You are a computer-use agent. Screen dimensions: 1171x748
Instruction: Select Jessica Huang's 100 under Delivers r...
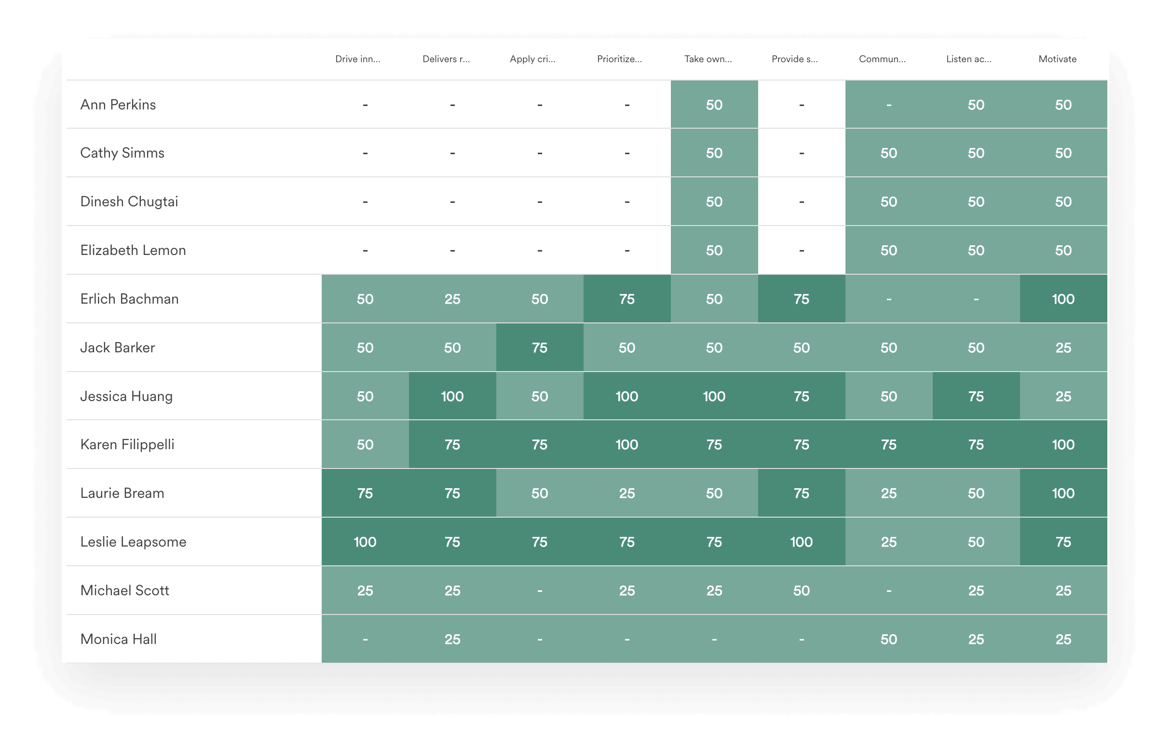point(452,396)
